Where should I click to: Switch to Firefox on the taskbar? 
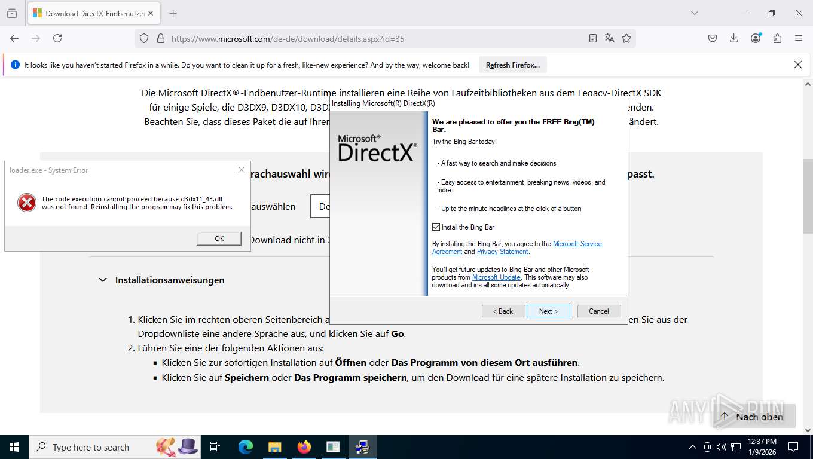coord(304,447)
